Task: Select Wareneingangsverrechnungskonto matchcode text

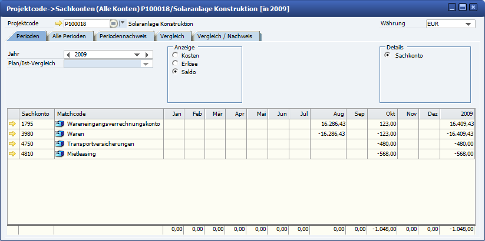Action: 114,124
